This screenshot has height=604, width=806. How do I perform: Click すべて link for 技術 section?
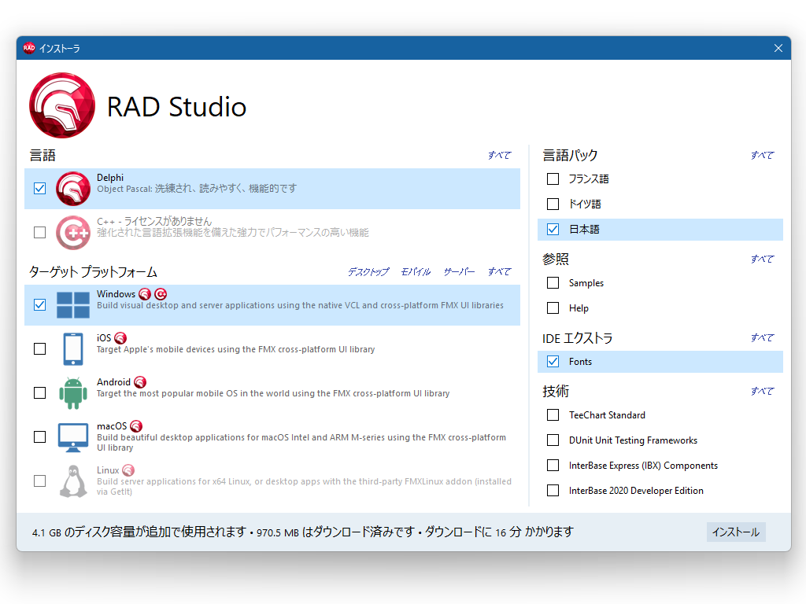click(762, 392)
